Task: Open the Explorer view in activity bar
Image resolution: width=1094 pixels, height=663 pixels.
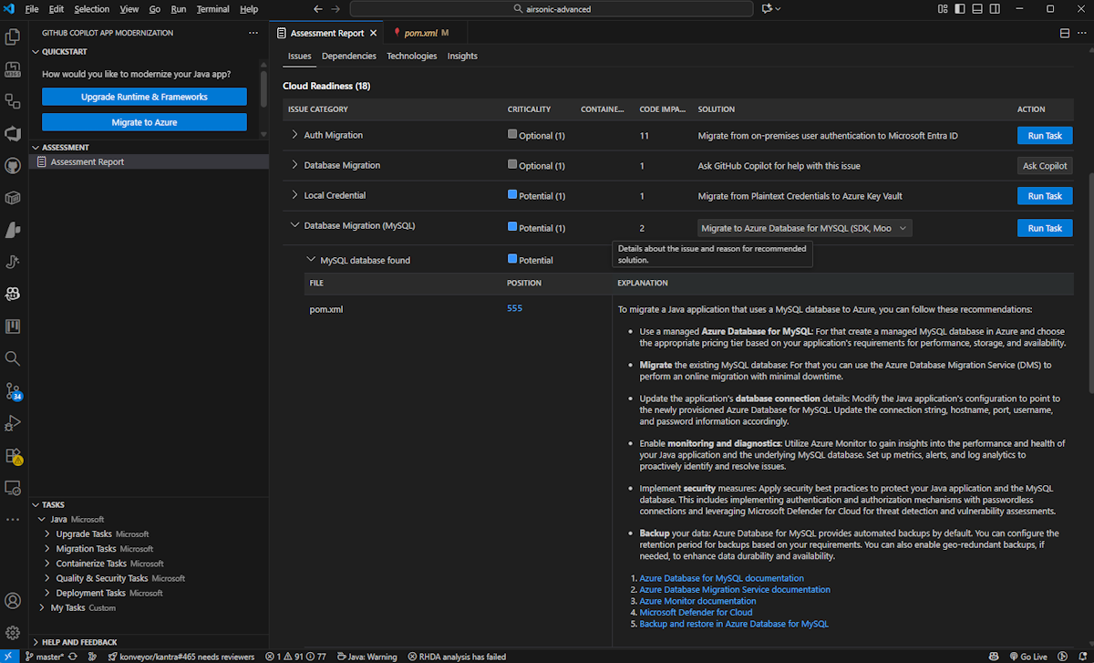Action: (x=13, y=37)
